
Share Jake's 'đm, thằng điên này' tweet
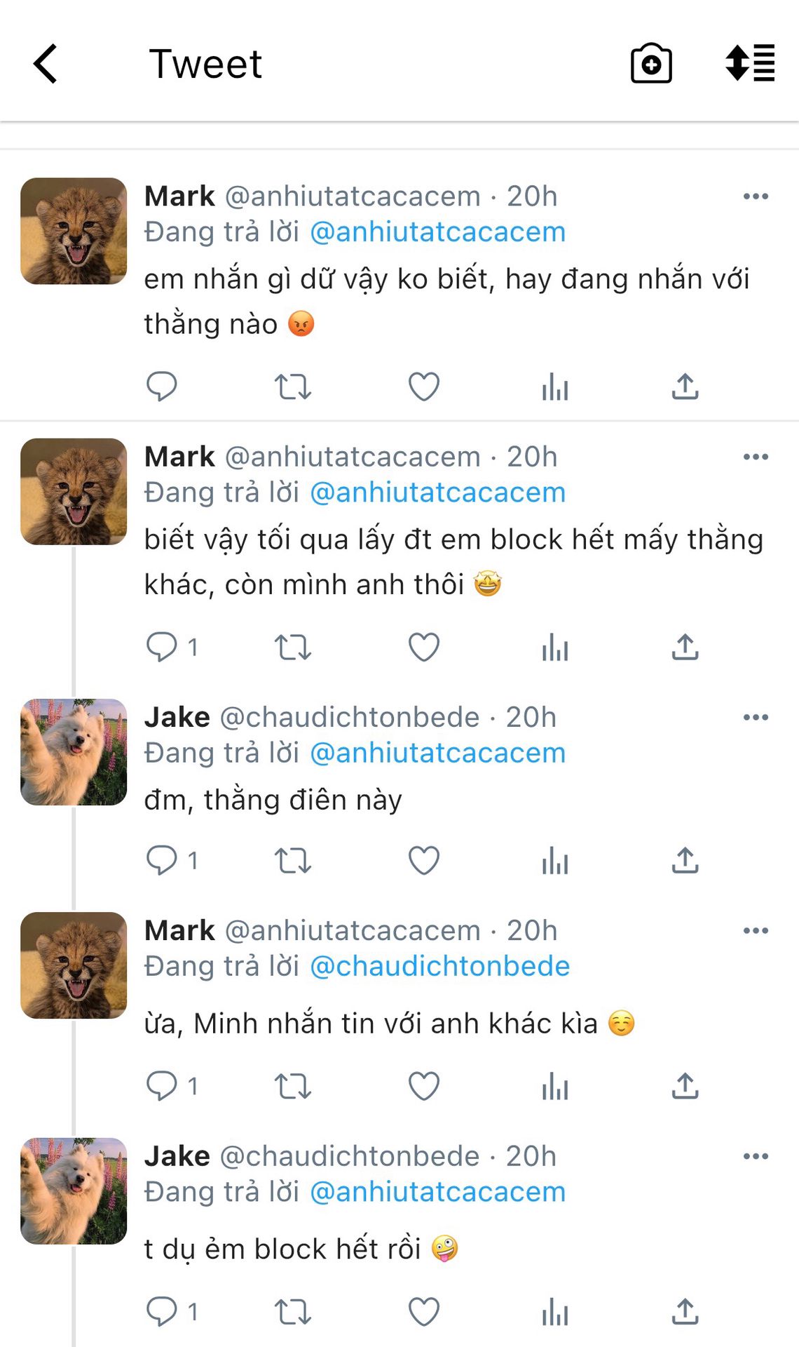tap(685, 861)
